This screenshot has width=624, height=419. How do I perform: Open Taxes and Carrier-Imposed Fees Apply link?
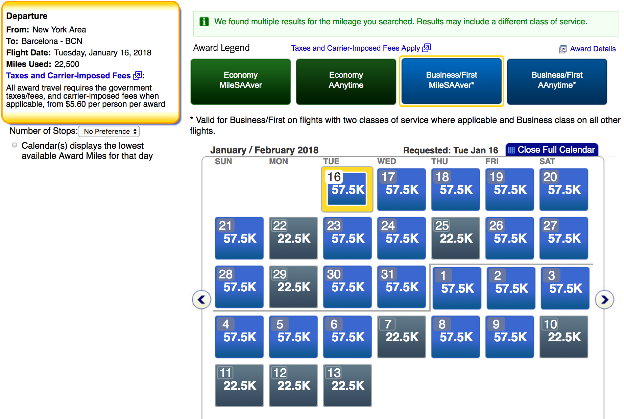tap(355, 48)
